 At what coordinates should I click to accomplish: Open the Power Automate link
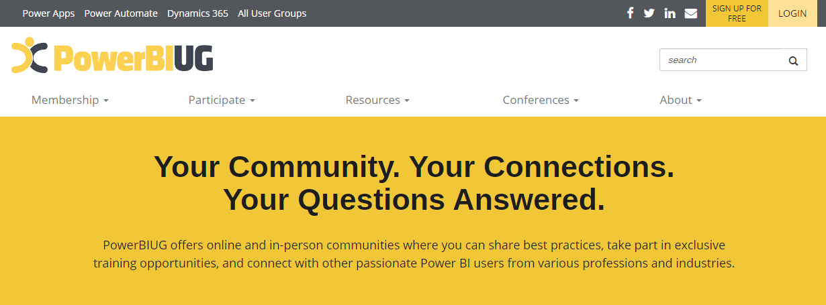pyautogui.click(x=121, y=13)
